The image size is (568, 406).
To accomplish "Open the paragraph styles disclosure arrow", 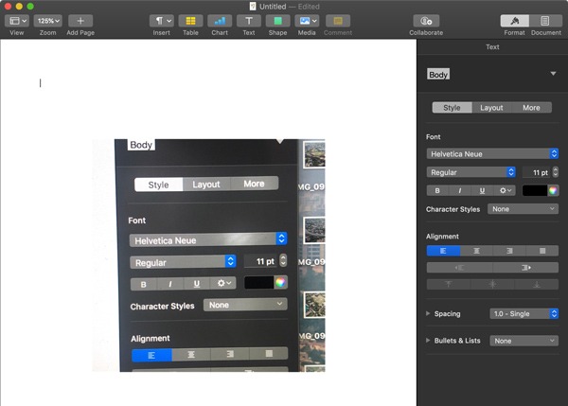I will point(553,74).
